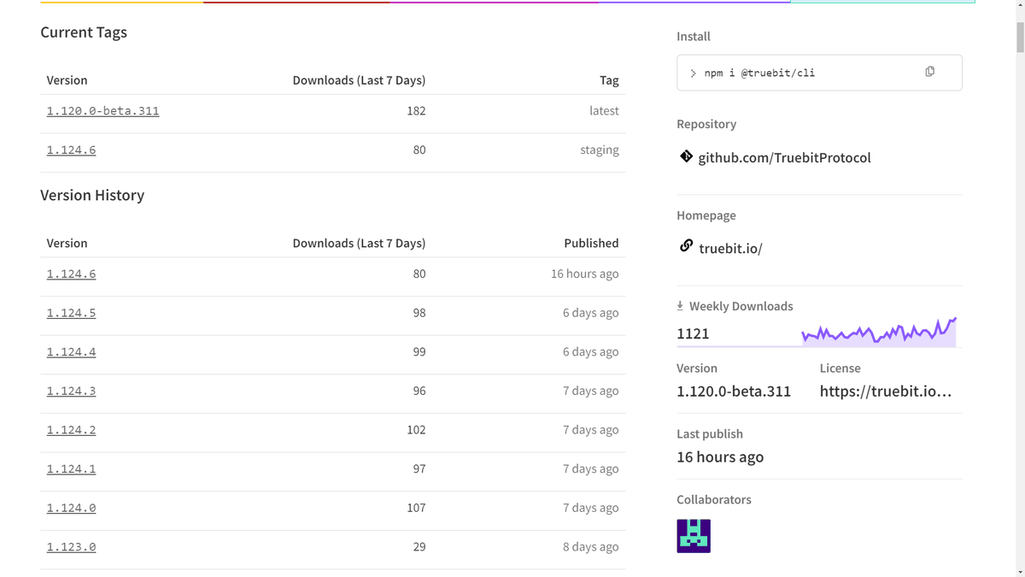Open version 1.124.6 in Version History

[71, 274]
